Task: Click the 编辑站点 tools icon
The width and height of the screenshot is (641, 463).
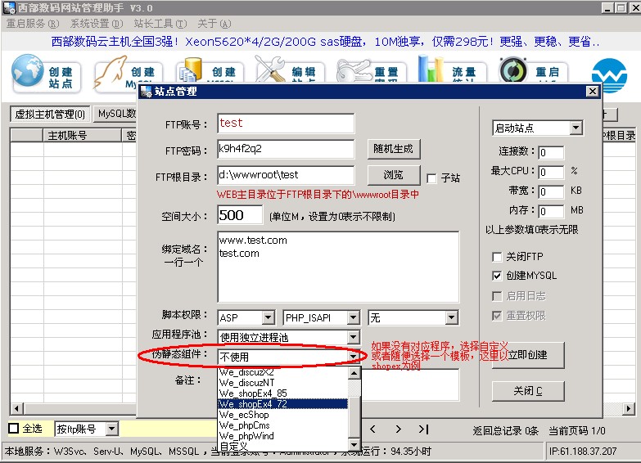Action: (x=273, y=70)
